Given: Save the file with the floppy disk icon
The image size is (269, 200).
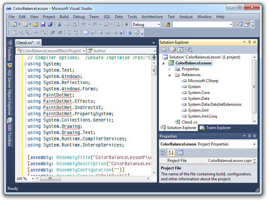Looking at the screenshot, I should click(x=43, y=24).
